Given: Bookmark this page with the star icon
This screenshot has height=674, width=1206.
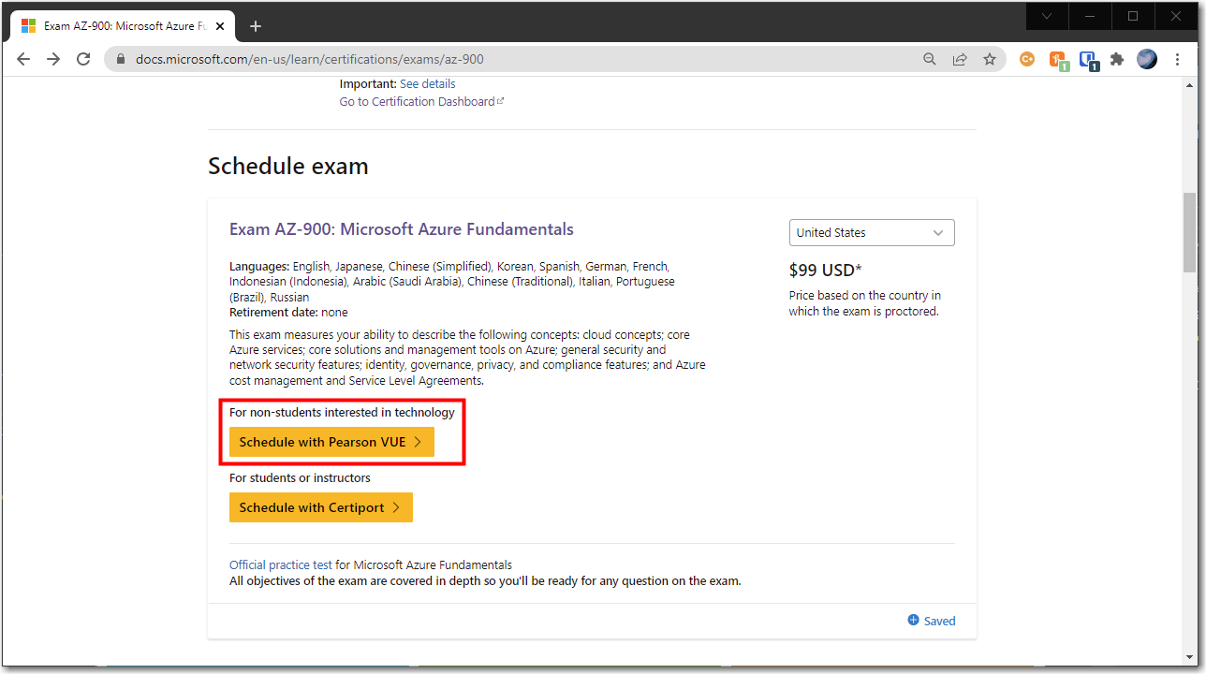Looking at the screenshot, I should [990, 59].
